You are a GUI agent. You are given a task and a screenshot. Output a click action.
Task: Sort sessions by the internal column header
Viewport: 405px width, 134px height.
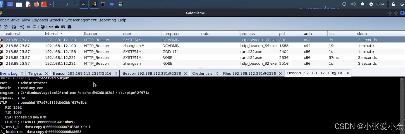(63, 34)
